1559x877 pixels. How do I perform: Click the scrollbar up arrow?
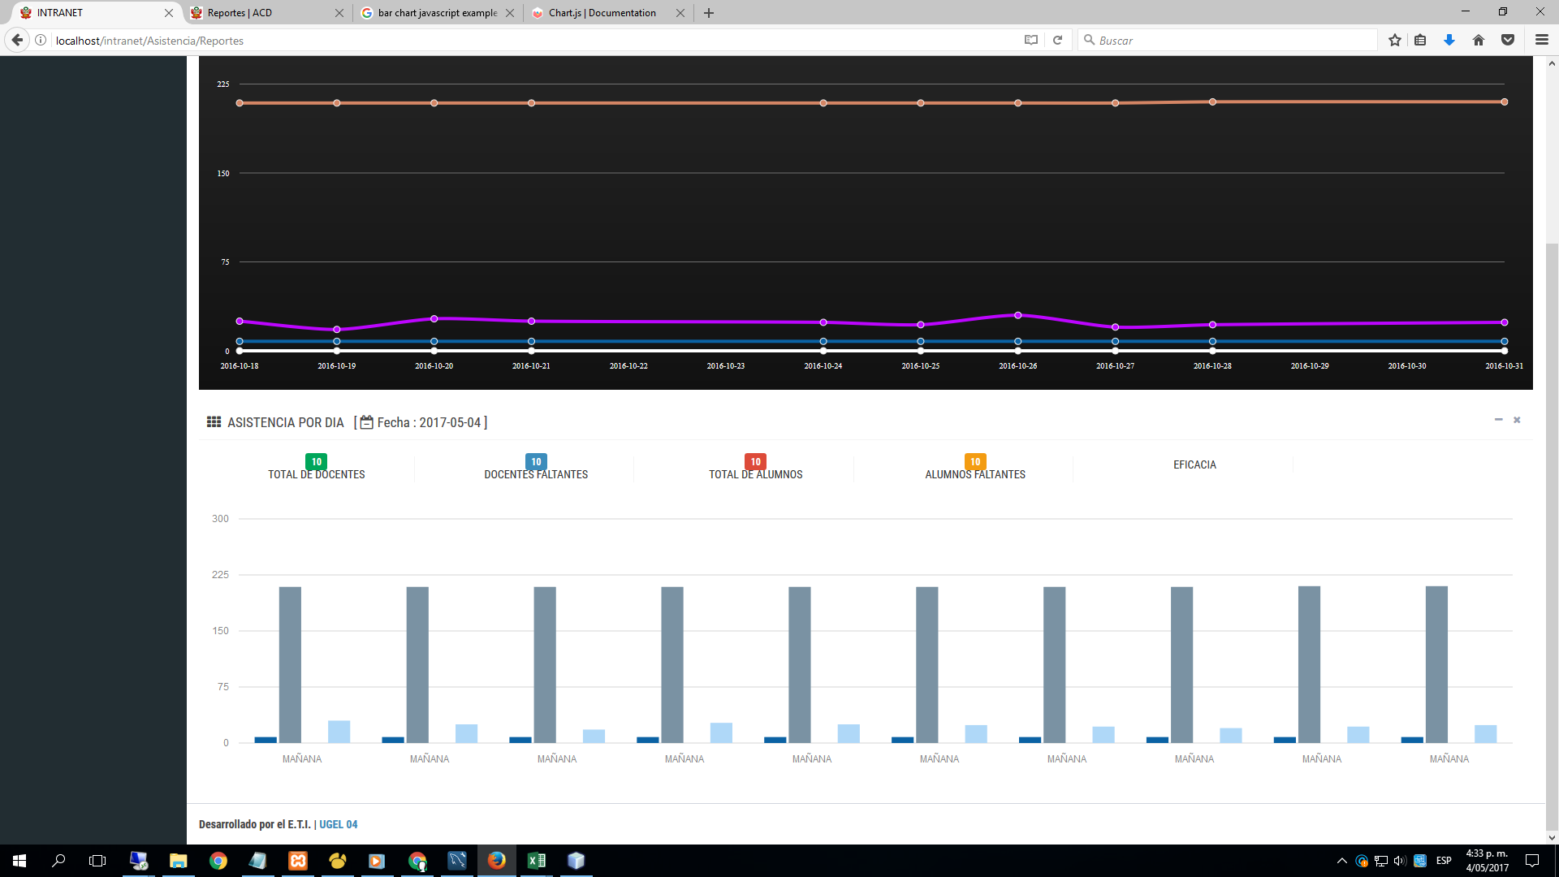coord(1552,63)
